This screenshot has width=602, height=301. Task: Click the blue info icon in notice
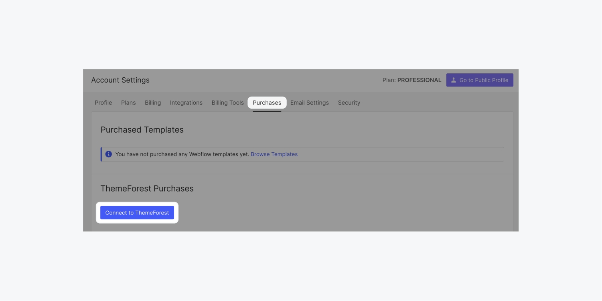click(108, 154)
